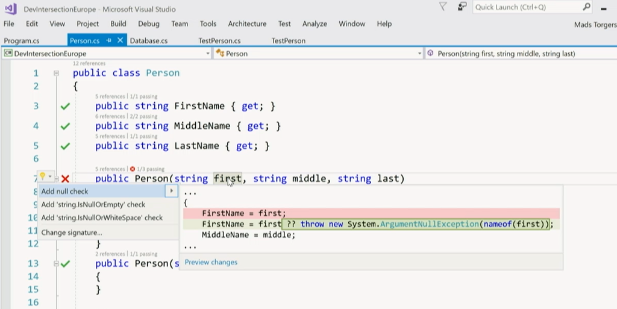This screenshot has height=309, width=617.
Task: Switch to the TestPerson.cs tab
Action: coord(219,41)
